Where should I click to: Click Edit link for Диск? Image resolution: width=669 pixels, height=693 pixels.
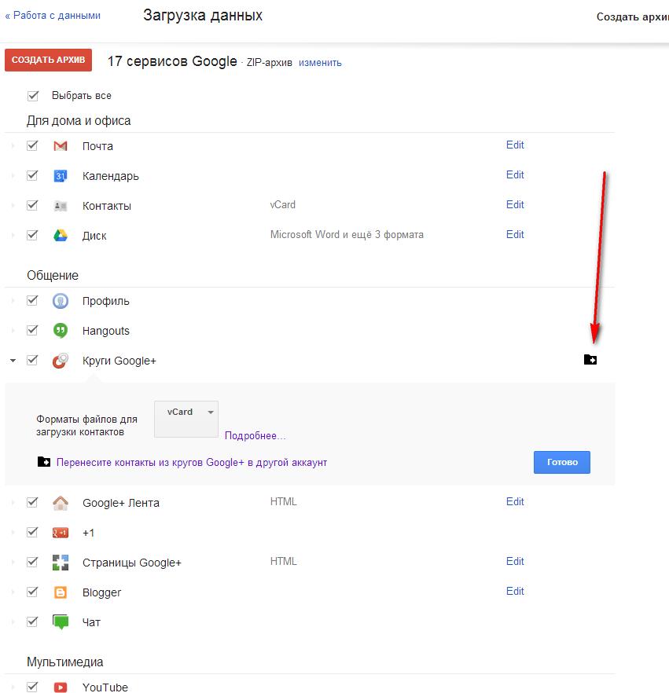[x=515, y=234]
